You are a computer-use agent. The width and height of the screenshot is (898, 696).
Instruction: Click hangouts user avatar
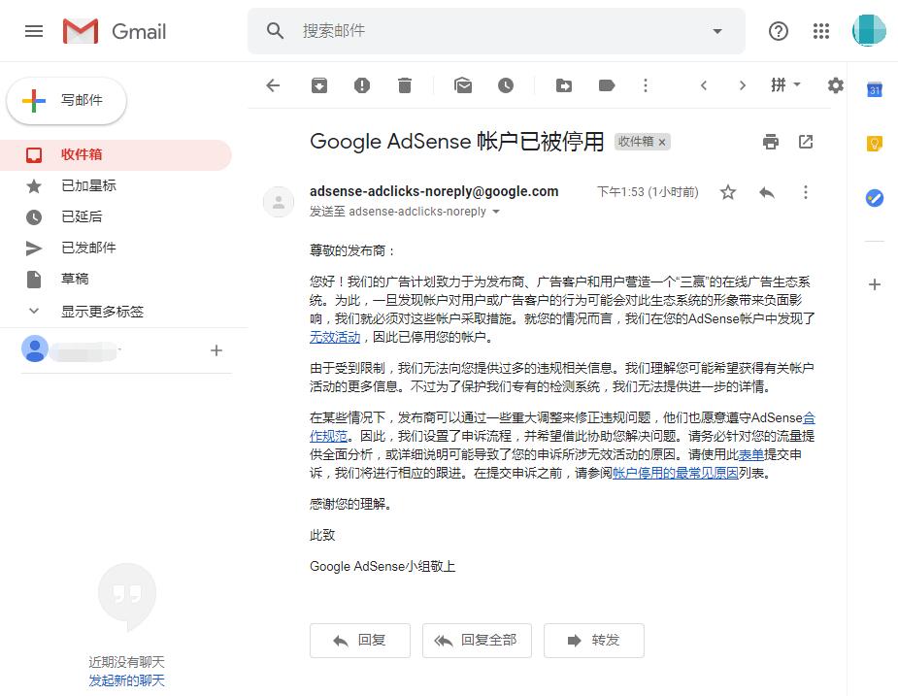tap(34, 348)
